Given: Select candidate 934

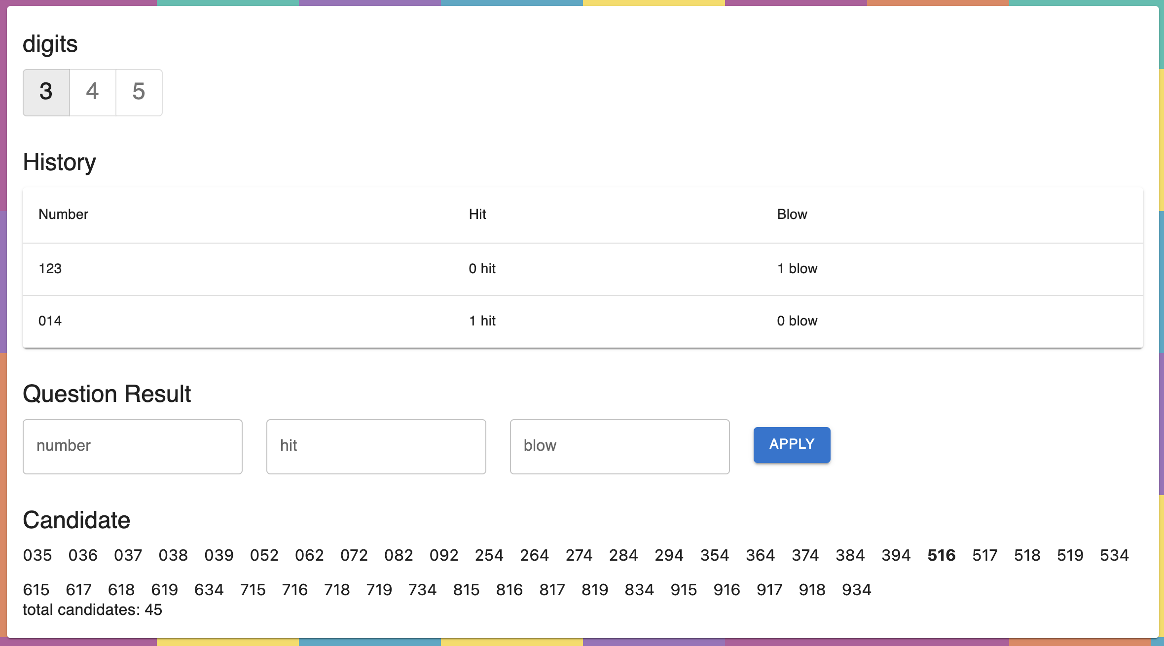Looking at the screenshot, I should (856, 590).
